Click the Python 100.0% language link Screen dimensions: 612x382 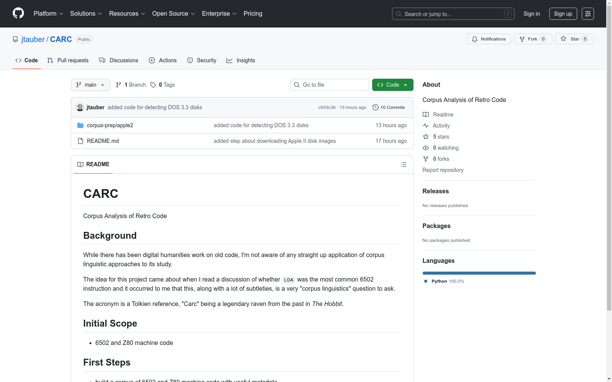click(444, 281)
